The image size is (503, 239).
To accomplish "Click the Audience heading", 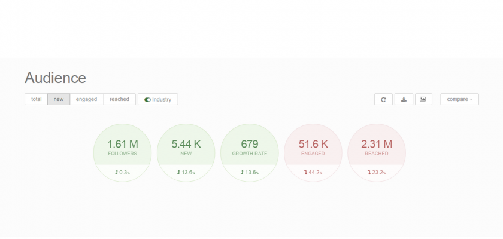I will pyautogui.click(x=55, y=78).
